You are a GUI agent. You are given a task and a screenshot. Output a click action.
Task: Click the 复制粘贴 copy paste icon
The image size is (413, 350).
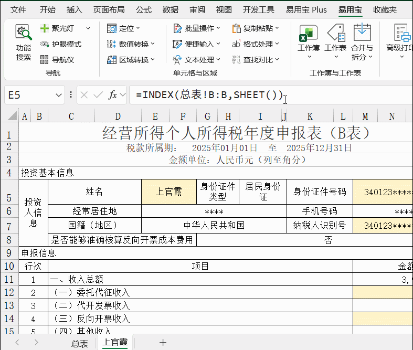(x=236, y=28)
